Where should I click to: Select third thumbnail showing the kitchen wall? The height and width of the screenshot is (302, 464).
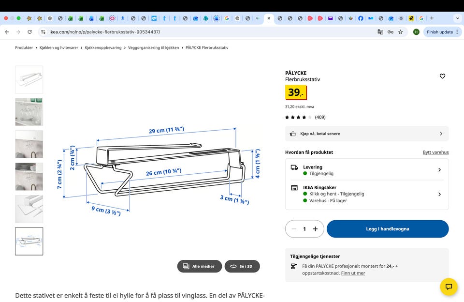(29, 144)
